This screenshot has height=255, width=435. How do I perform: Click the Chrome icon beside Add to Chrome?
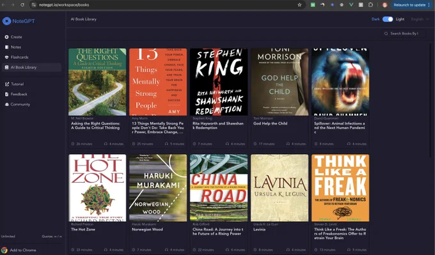4,251
